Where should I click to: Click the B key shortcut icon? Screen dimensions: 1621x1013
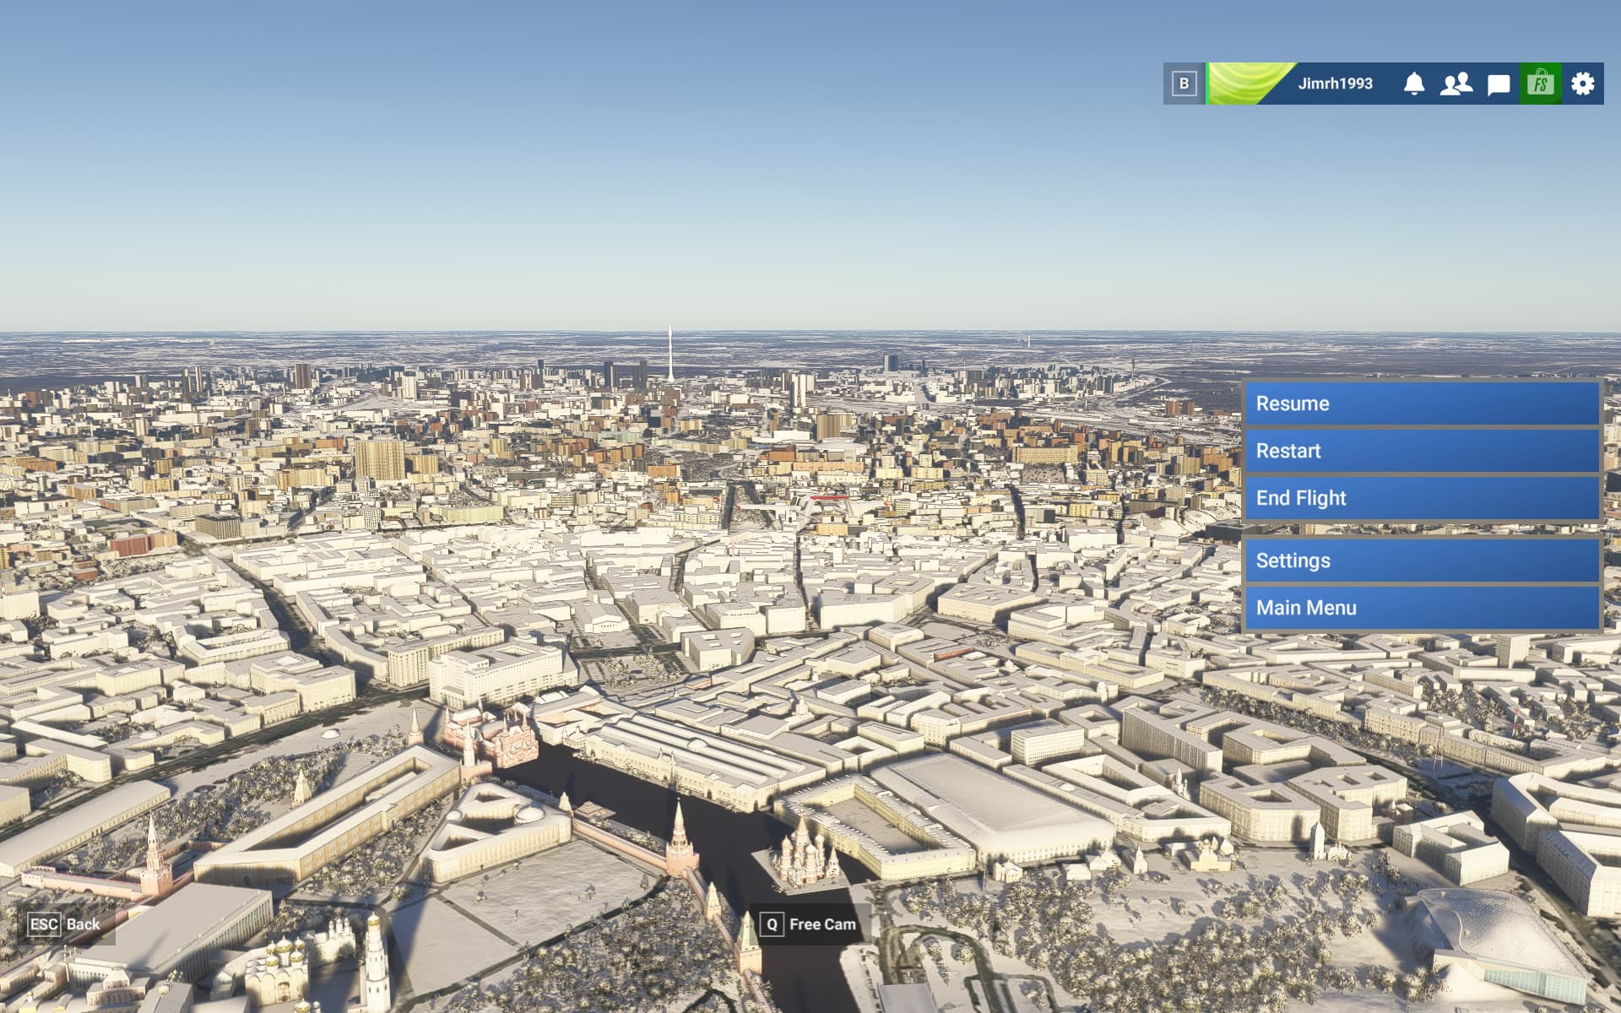(1184, 84)
